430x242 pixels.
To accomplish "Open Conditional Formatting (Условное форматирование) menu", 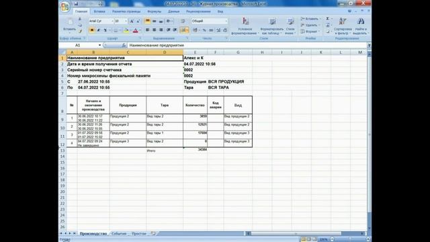I will (x=245, y=26).
